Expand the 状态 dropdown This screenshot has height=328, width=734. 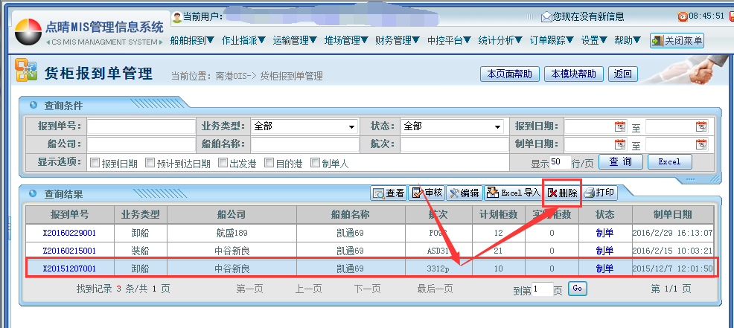[499, 127]
